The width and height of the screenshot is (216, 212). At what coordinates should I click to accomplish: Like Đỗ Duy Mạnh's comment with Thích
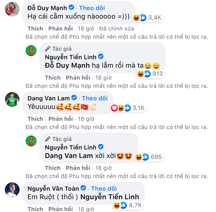pos(35,29)
